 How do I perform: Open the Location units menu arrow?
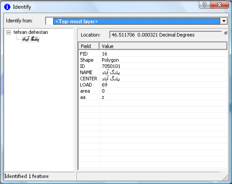tap(225, 33)
